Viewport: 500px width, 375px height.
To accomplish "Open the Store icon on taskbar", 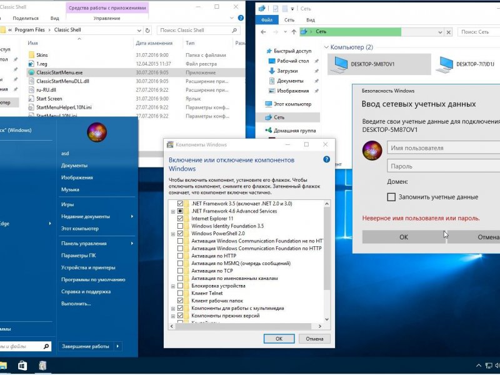I will tap(22, 366).
